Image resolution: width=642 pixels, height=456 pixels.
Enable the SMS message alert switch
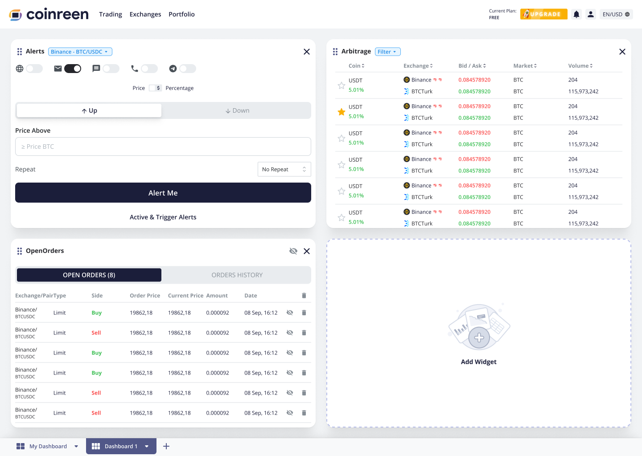click(111, 69)
